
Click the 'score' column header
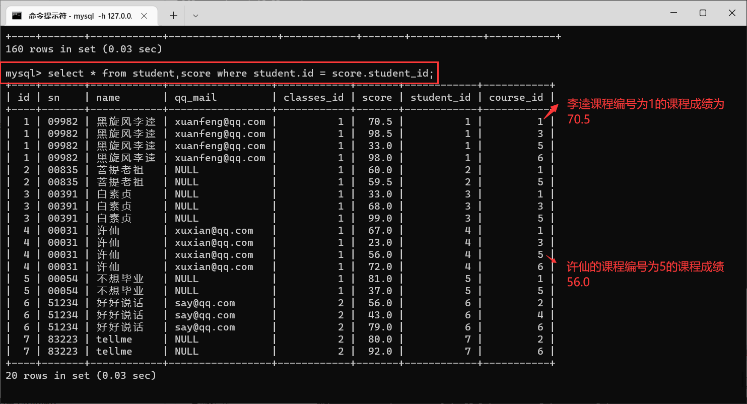pos(377,97)
